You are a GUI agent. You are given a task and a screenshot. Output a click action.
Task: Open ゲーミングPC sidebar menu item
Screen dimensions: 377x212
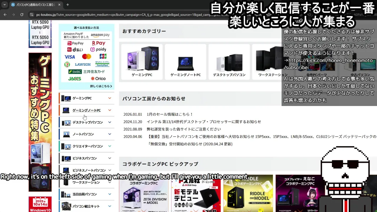tap(86, 98)
